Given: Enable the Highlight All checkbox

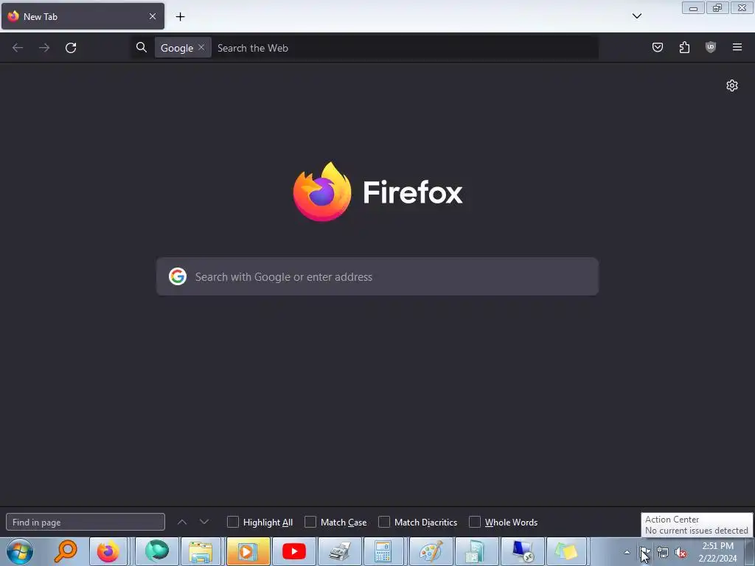Looking at the screenshot, I should coord(232,522).
